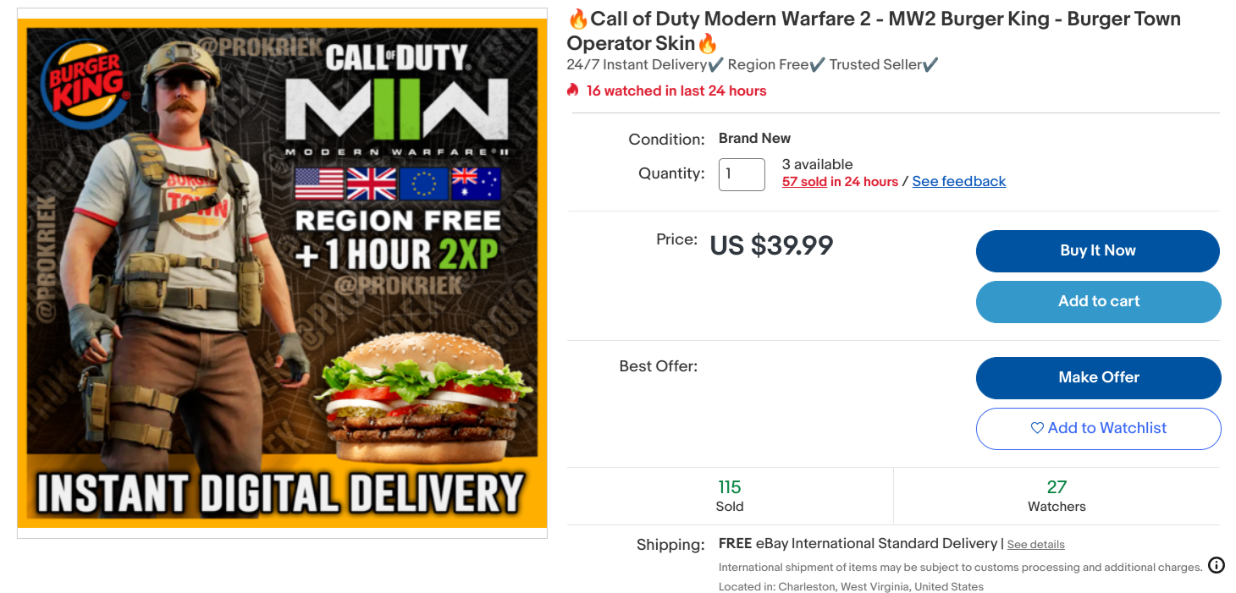The image size is (1236, 593).
Task: Click the EU flag in the product image
Action: 423,184
